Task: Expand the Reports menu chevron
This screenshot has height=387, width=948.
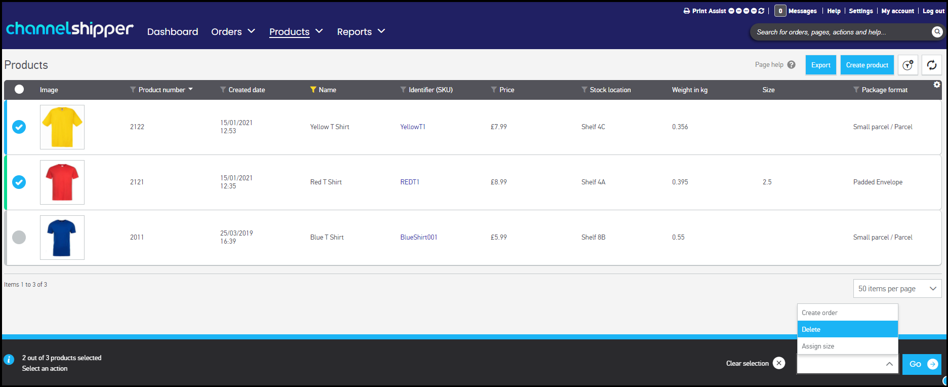Action: tap(382, 31)
